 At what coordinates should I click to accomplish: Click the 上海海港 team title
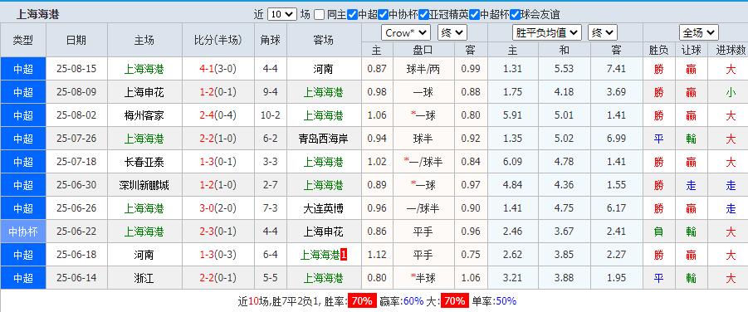pyautogui.click(x=37, y=14)
